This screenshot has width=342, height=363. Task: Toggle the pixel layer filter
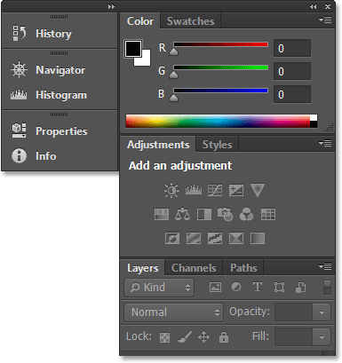pos(215,287)
